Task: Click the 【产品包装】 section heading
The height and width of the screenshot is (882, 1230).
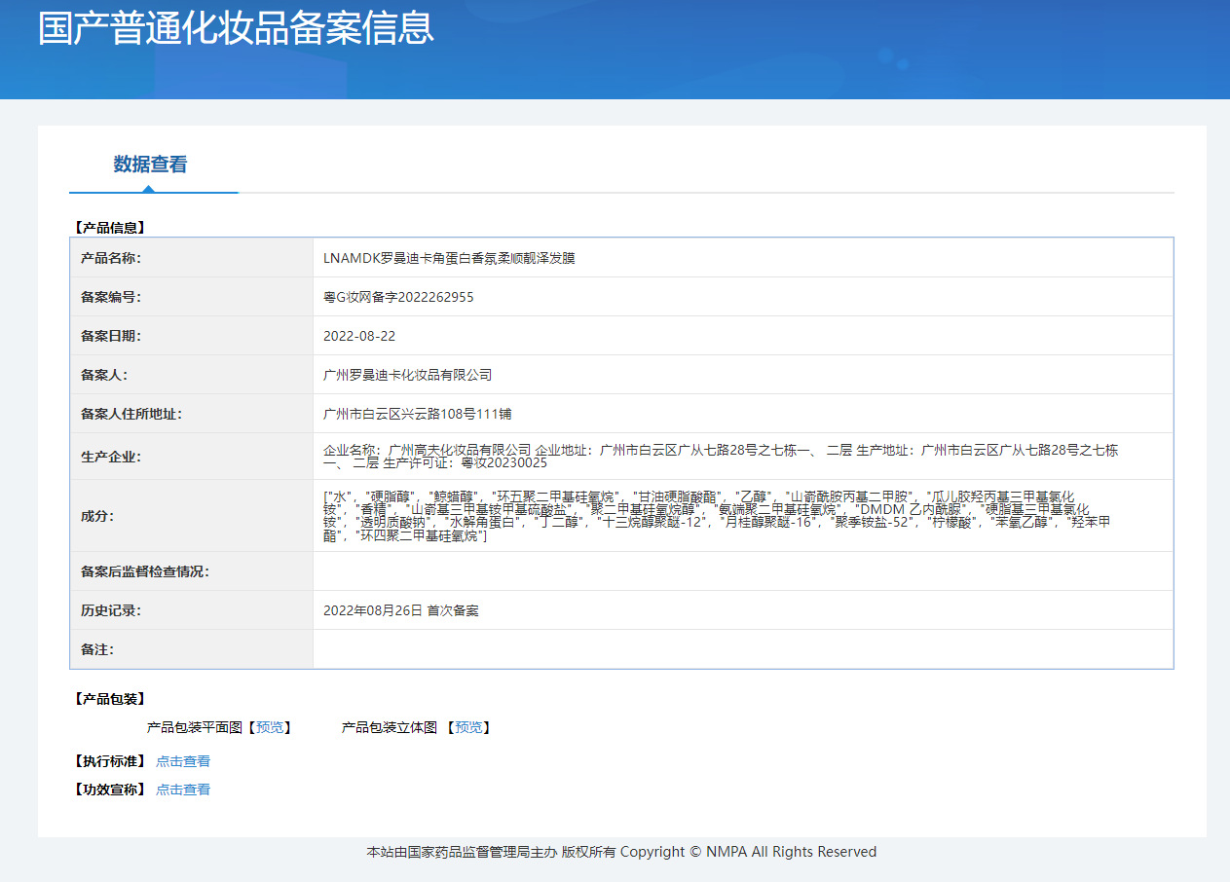Action: (110, 699)
